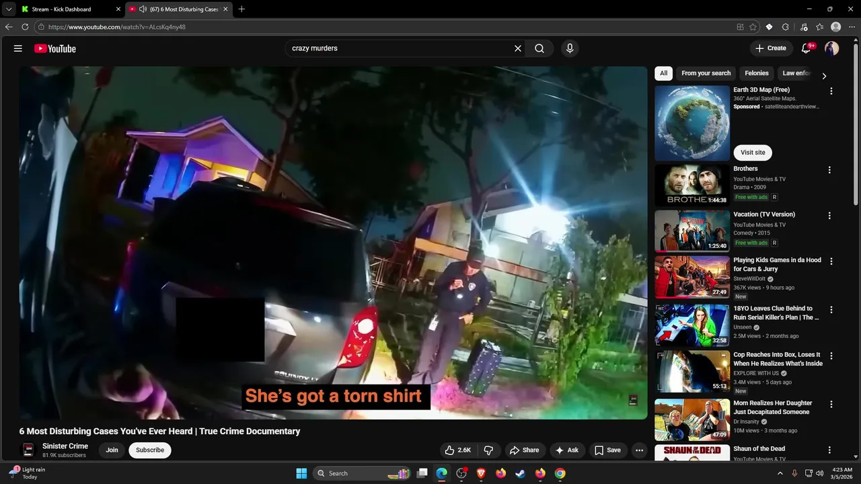The width and height of the screenshot is (861, 484).
Task: Dislike the video with thumbs down
Action: coord(489,450)
